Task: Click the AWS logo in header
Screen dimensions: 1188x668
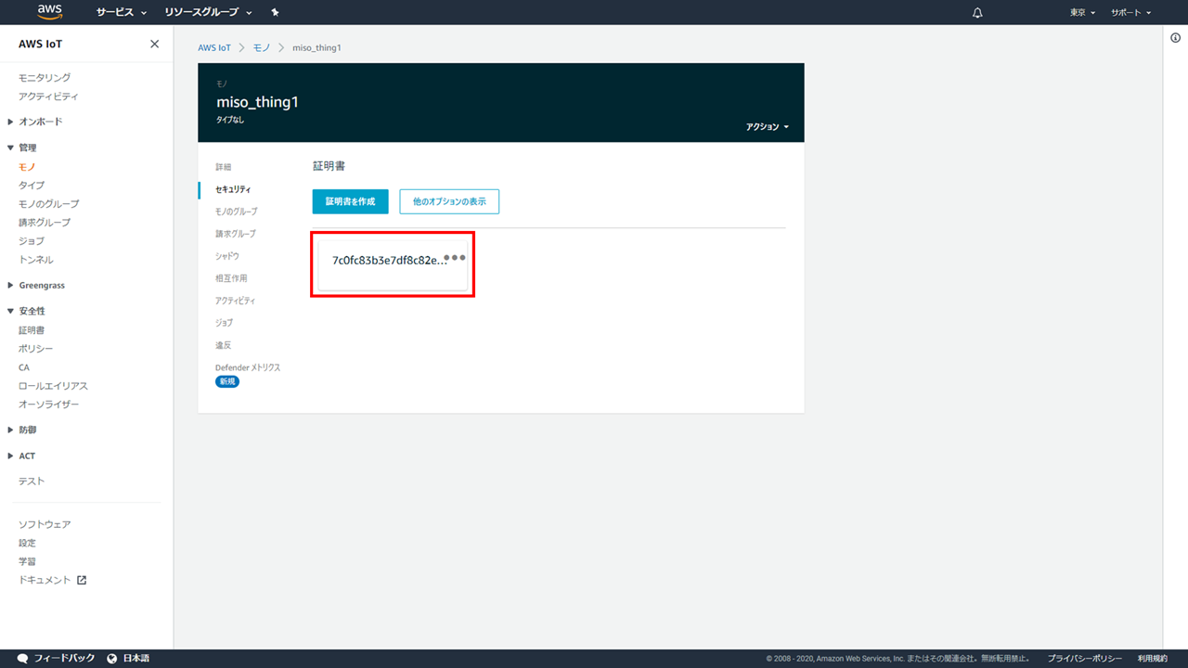Action: 49,12
